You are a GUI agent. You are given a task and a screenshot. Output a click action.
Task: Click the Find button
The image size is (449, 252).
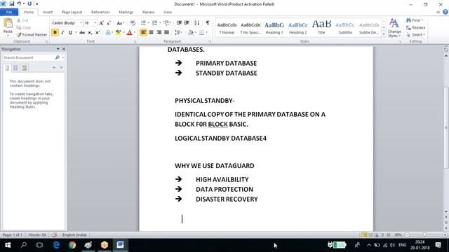pyautogui.click(x=415, y=20)
